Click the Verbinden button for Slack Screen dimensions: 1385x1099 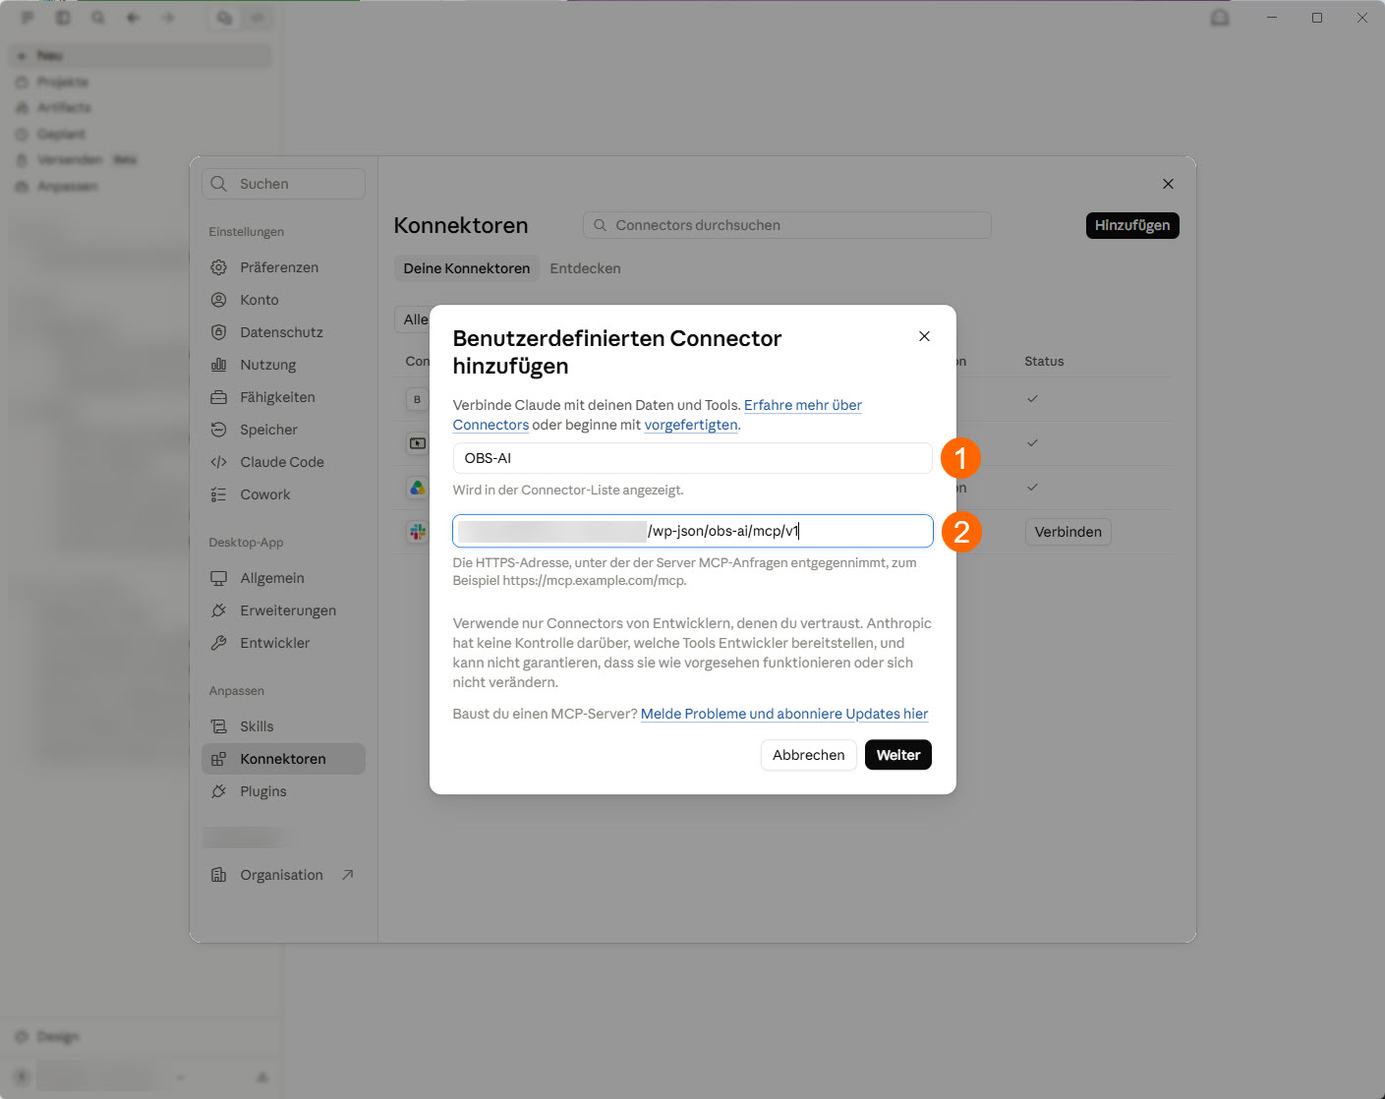pyautogui.click(x=1068, y=532)
